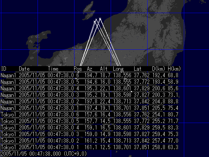Click the ID column header
This screenshot has width=209, height=157.
pyautogui.click(x=4, y=69)
